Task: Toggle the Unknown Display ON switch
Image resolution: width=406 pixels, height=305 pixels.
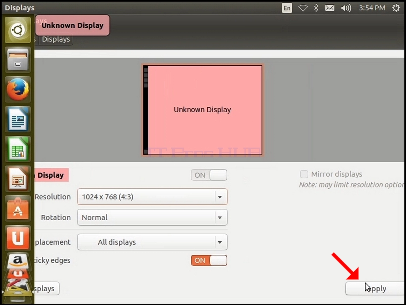Action: tap(209, 175)
